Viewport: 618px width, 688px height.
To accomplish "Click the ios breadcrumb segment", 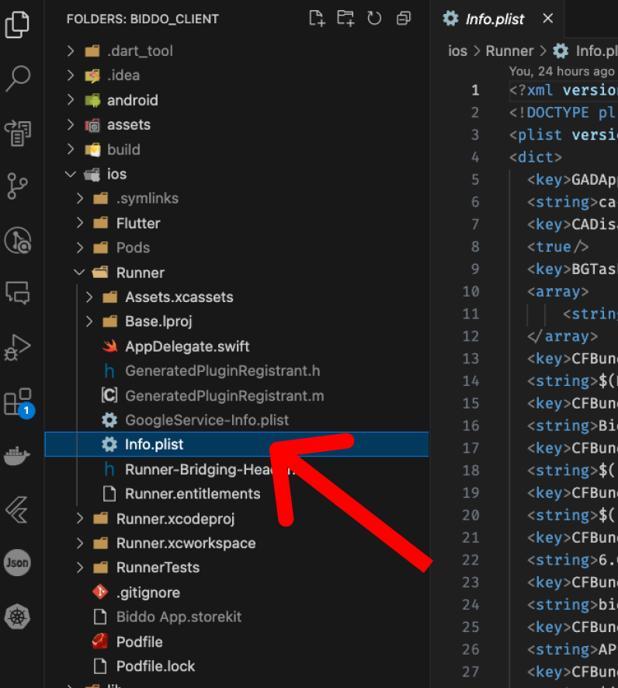I will click(457, 51).
